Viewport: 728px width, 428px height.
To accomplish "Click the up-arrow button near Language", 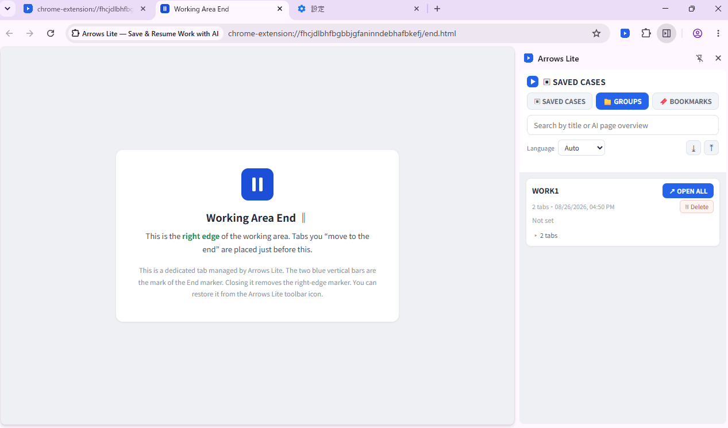I will [711, 148].
